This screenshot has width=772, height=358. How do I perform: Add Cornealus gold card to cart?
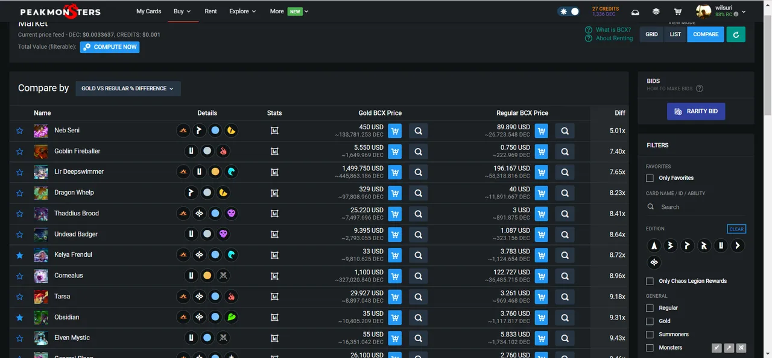pos(394,276)
